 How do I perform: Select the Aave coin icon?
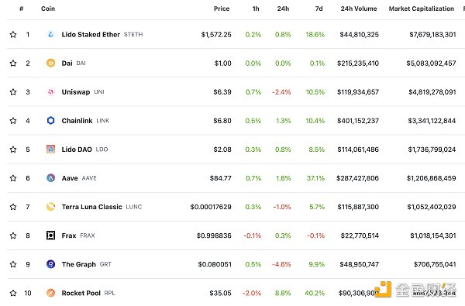pos(50,178)
